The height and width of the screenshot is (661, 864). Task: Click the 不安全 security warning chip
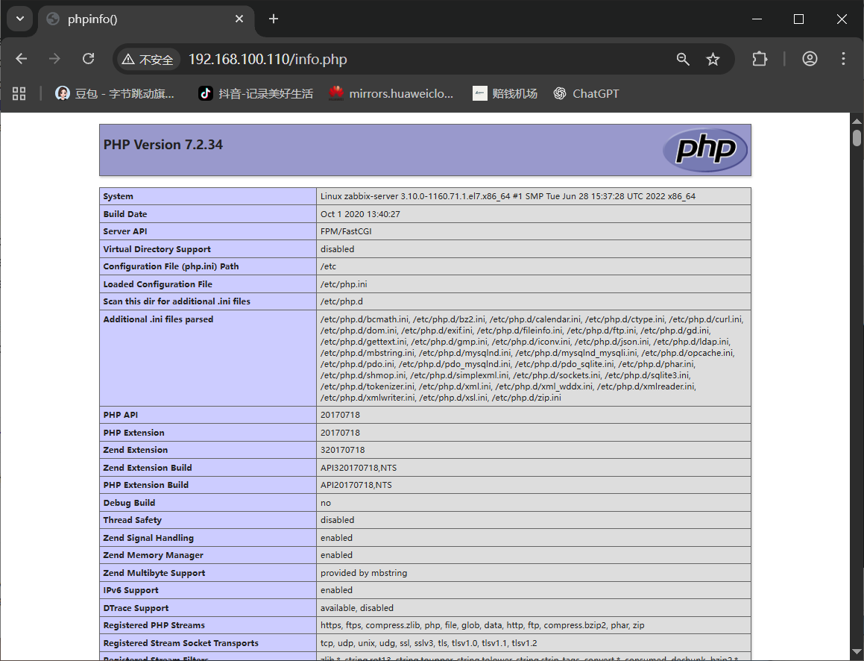148,60
